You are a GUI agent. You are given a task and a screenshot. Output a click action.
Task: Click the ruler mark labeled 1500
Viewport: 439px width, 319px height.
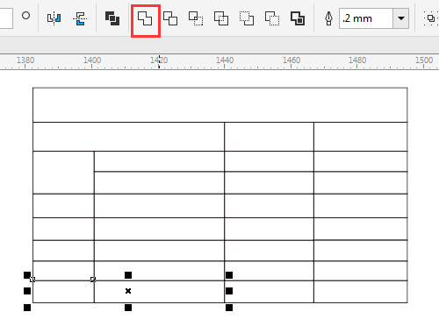click(x=424, y=60)
